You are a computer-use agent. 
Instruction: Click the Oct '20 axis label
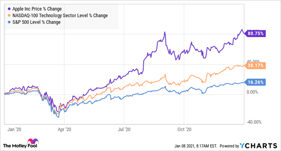click(x=184, y=129)
